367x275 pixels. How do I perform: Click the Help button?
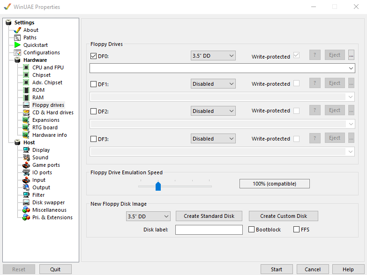(x=348, y=269)
